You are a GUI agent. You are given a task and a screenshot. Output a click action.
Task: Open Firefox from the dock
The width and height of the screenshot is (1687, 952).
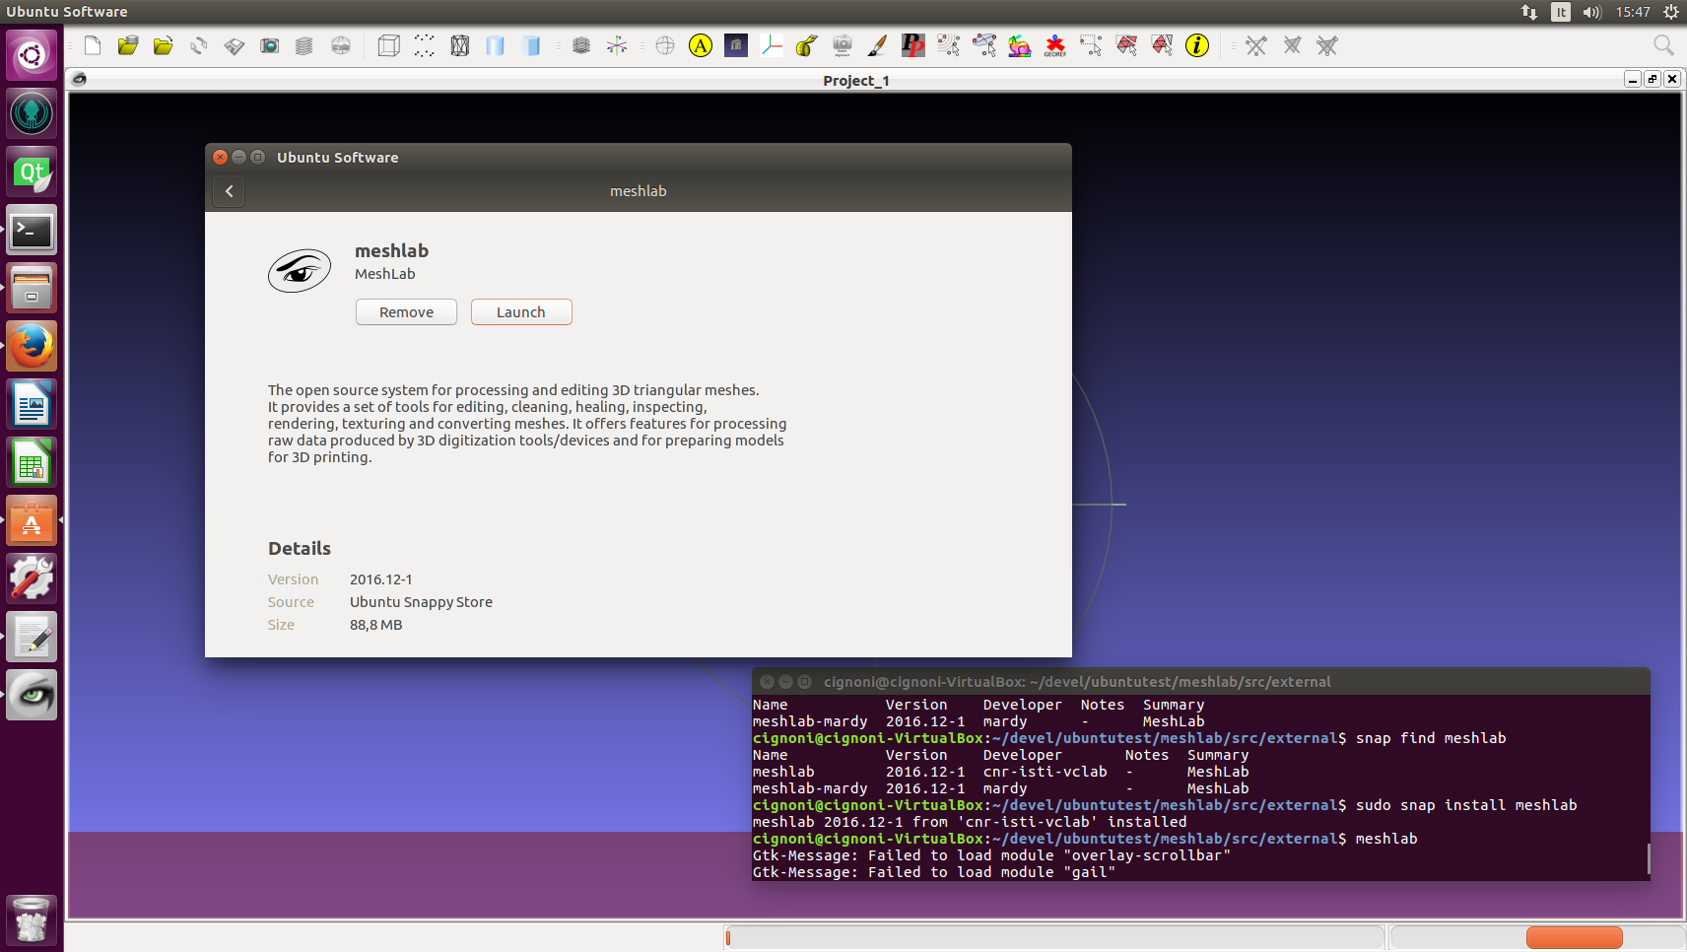tap(32, 347)
